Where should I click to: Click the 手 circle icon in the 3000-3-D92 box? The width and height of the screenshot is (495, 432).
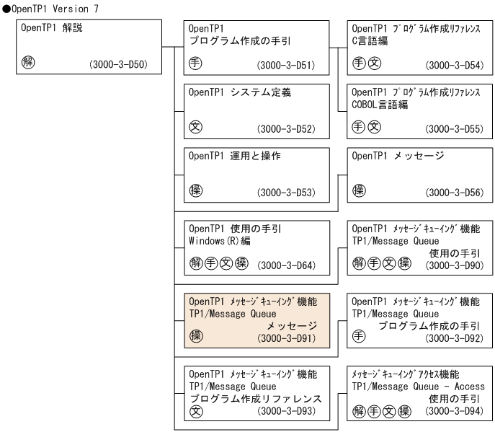coord(359,336)
